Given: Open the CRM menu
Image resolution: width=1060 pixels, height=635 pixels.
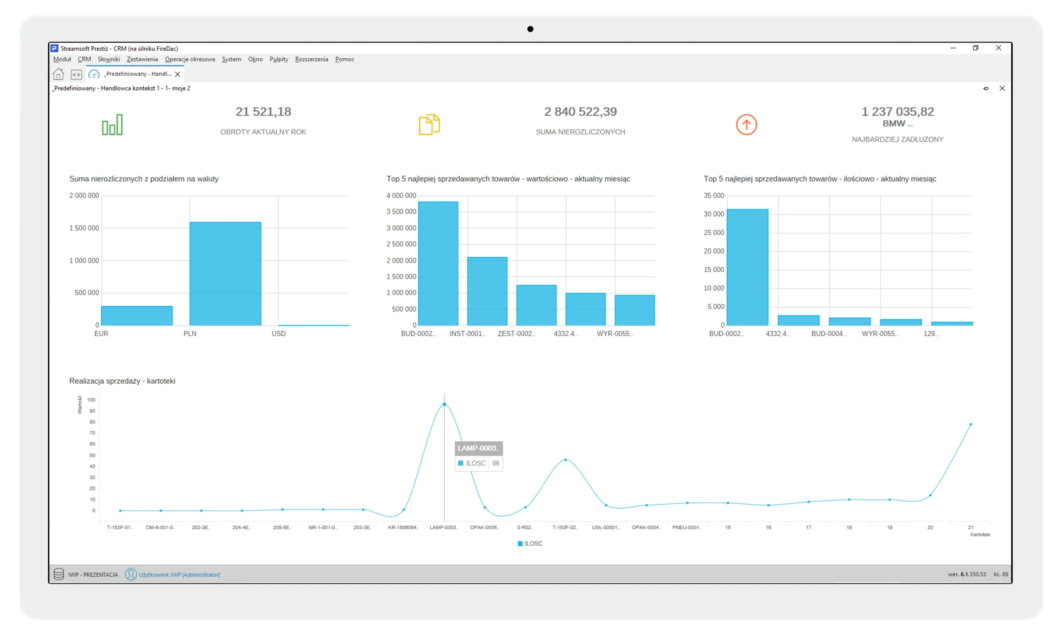Looking at the screenshot, I should coord(84,59).
